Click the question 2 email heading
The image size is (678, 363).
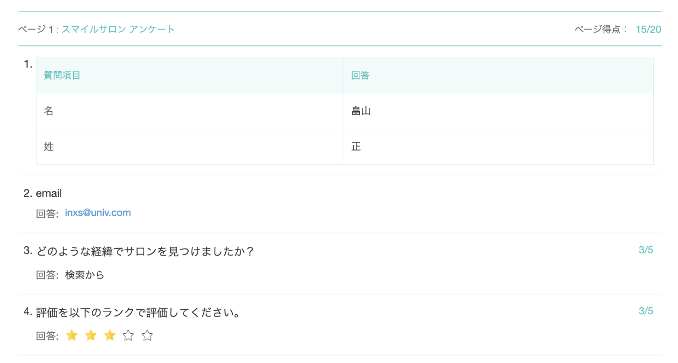(x=49, y=193)
